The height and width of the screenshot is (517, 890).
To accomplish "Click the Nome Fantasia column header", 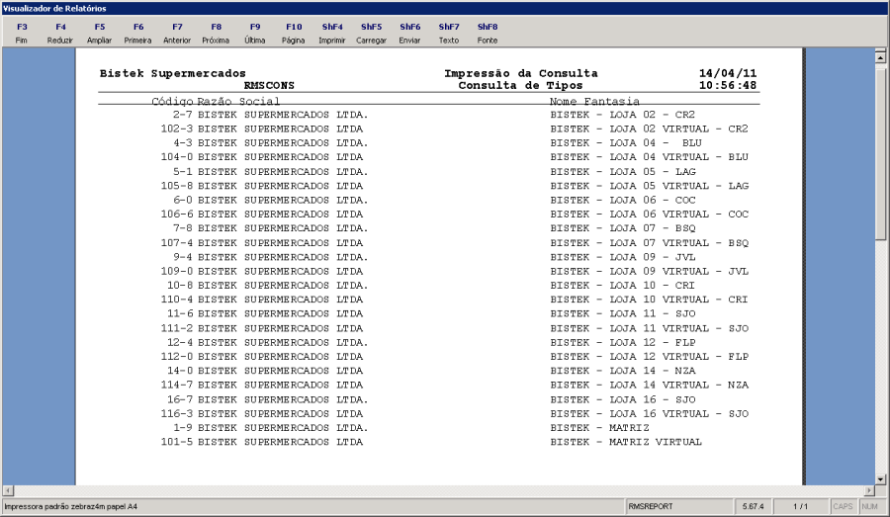I will coord(594,101).
